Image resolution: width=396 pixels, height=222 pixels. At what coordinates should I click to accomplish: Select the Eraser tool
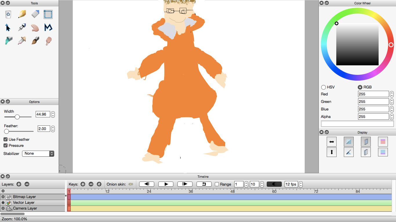point(35,14)
